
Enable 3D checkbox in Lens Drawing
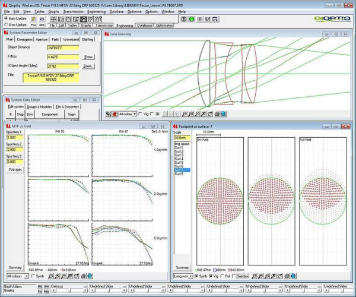point(152,114)
